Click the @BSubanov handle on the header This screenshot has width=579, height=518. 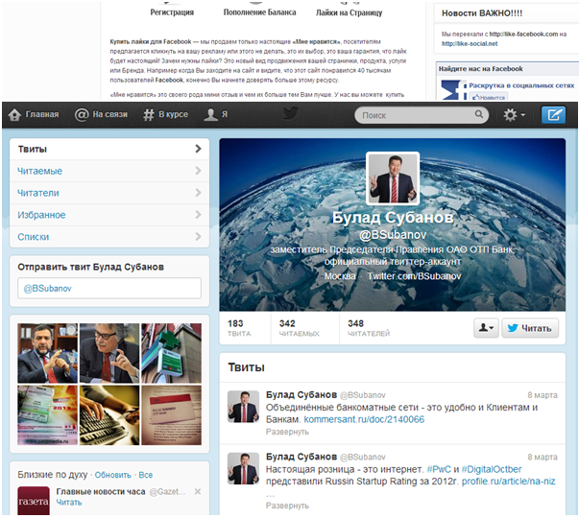(x=393, y=235)
